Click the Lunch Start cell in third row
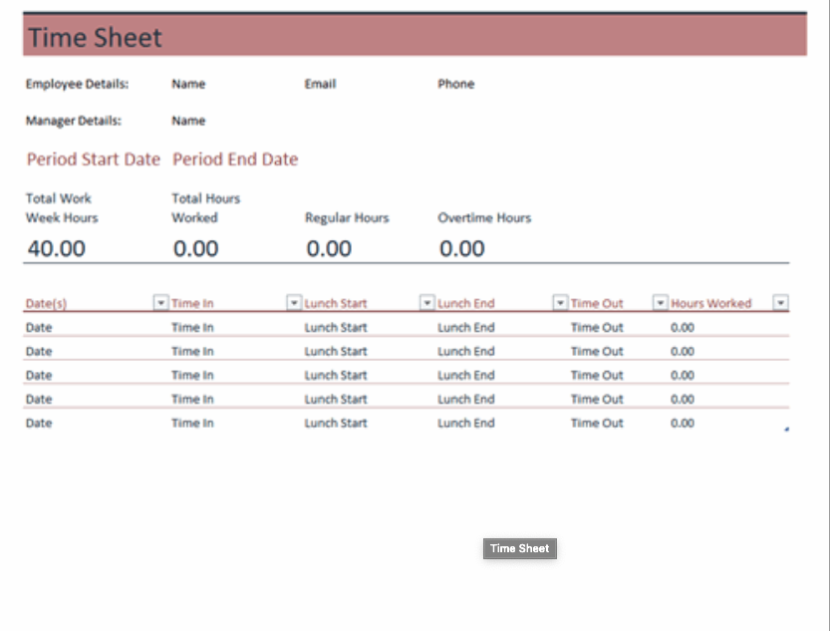Image resolution: width=830 pixels, height=631 pixels. coord(336,376)
